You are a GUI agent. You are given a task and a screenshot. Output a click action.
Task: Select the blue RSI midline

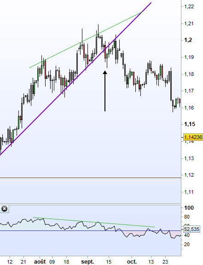[x=91, y=230]
